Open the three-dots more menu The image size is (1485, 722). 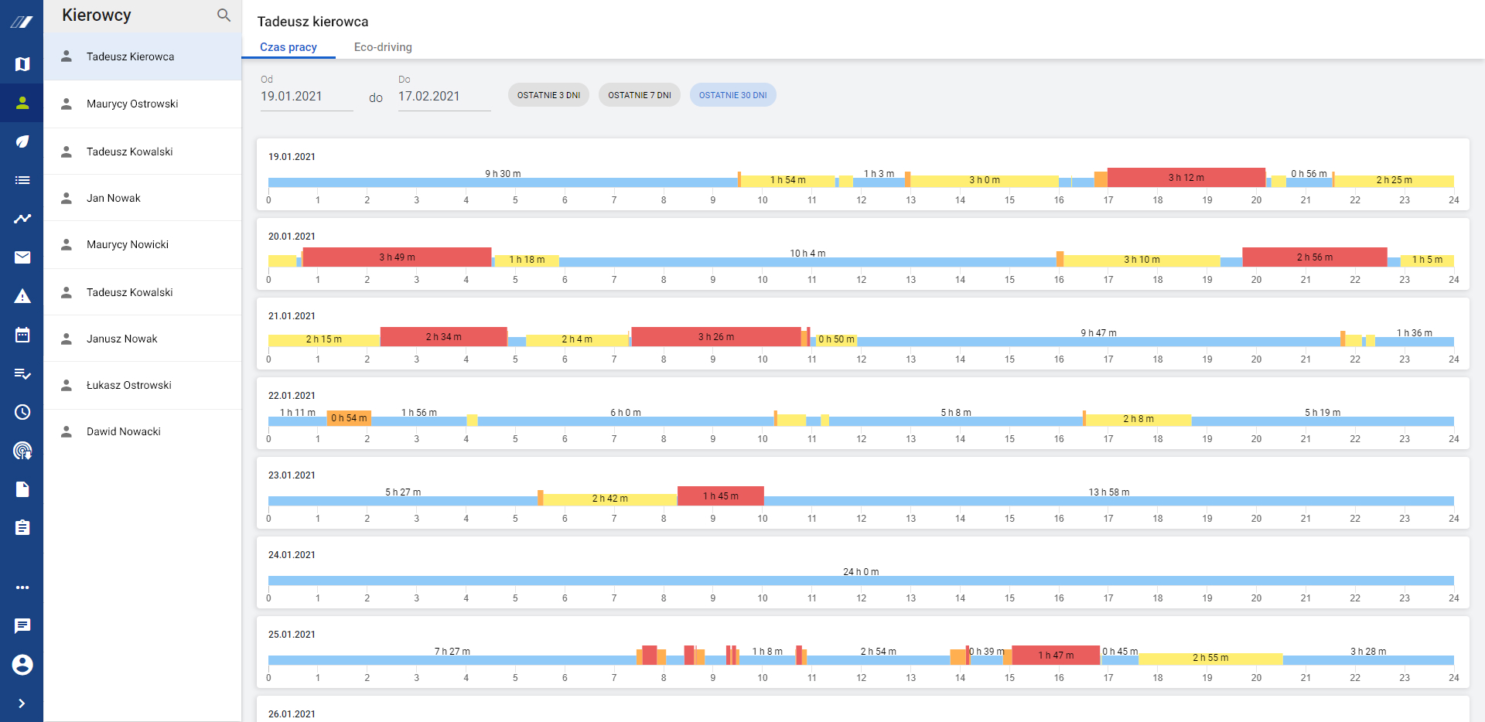22,587
